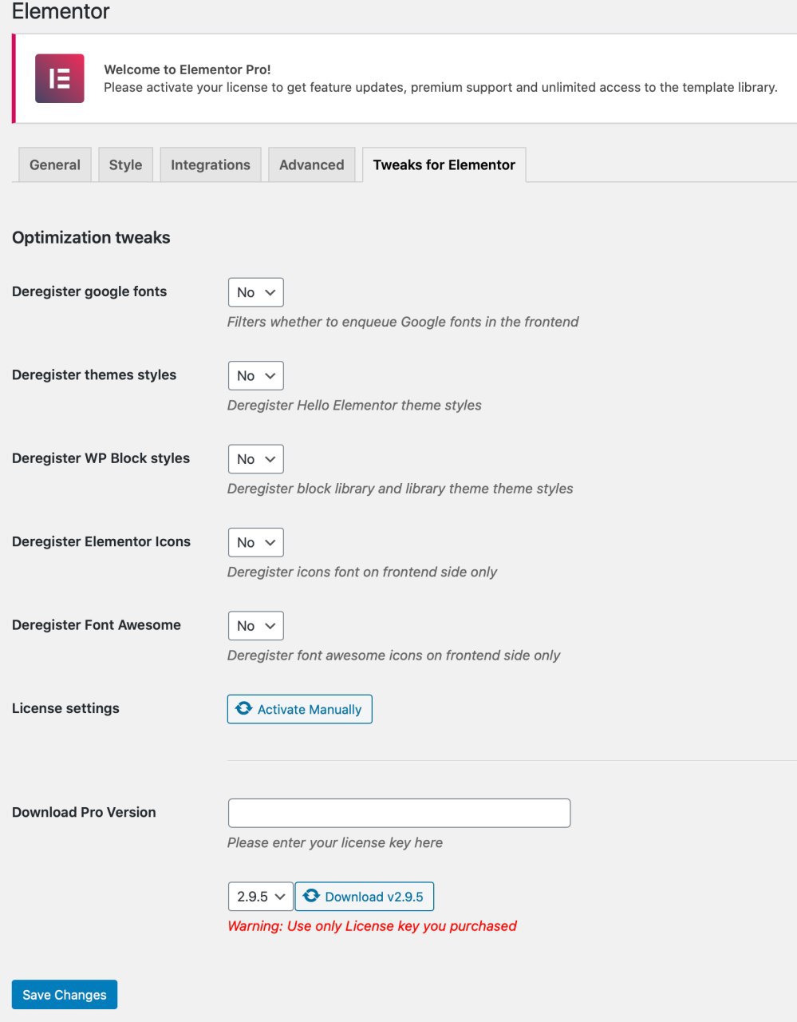Click 'Deregister Hello Elementor theme styles' description
Image resolution: width=797 pixels, height=1022 pixels.
[x=354, y=405]
